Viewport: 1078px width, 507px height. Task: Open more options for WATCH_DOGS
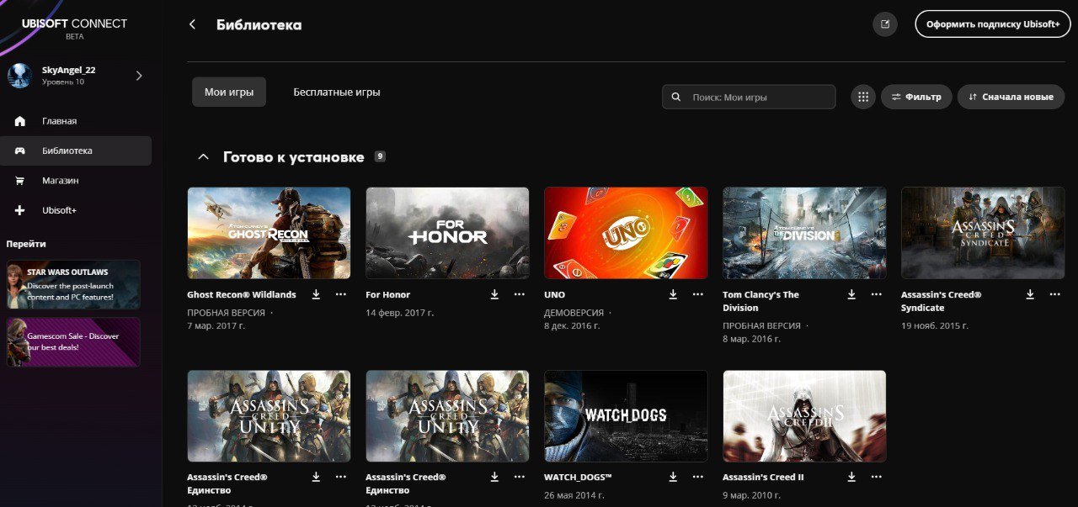click(697, 477)
